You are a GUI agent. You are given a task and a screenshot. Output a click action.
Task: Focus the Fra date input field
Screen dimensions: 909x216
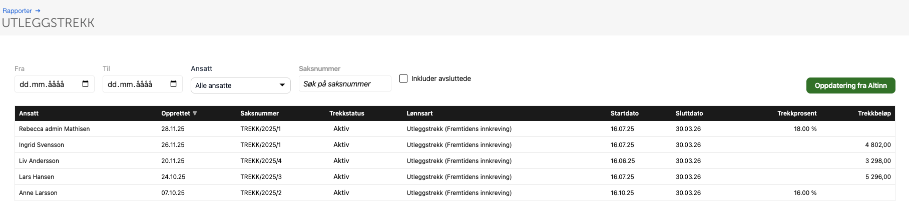tap(55, 84)
